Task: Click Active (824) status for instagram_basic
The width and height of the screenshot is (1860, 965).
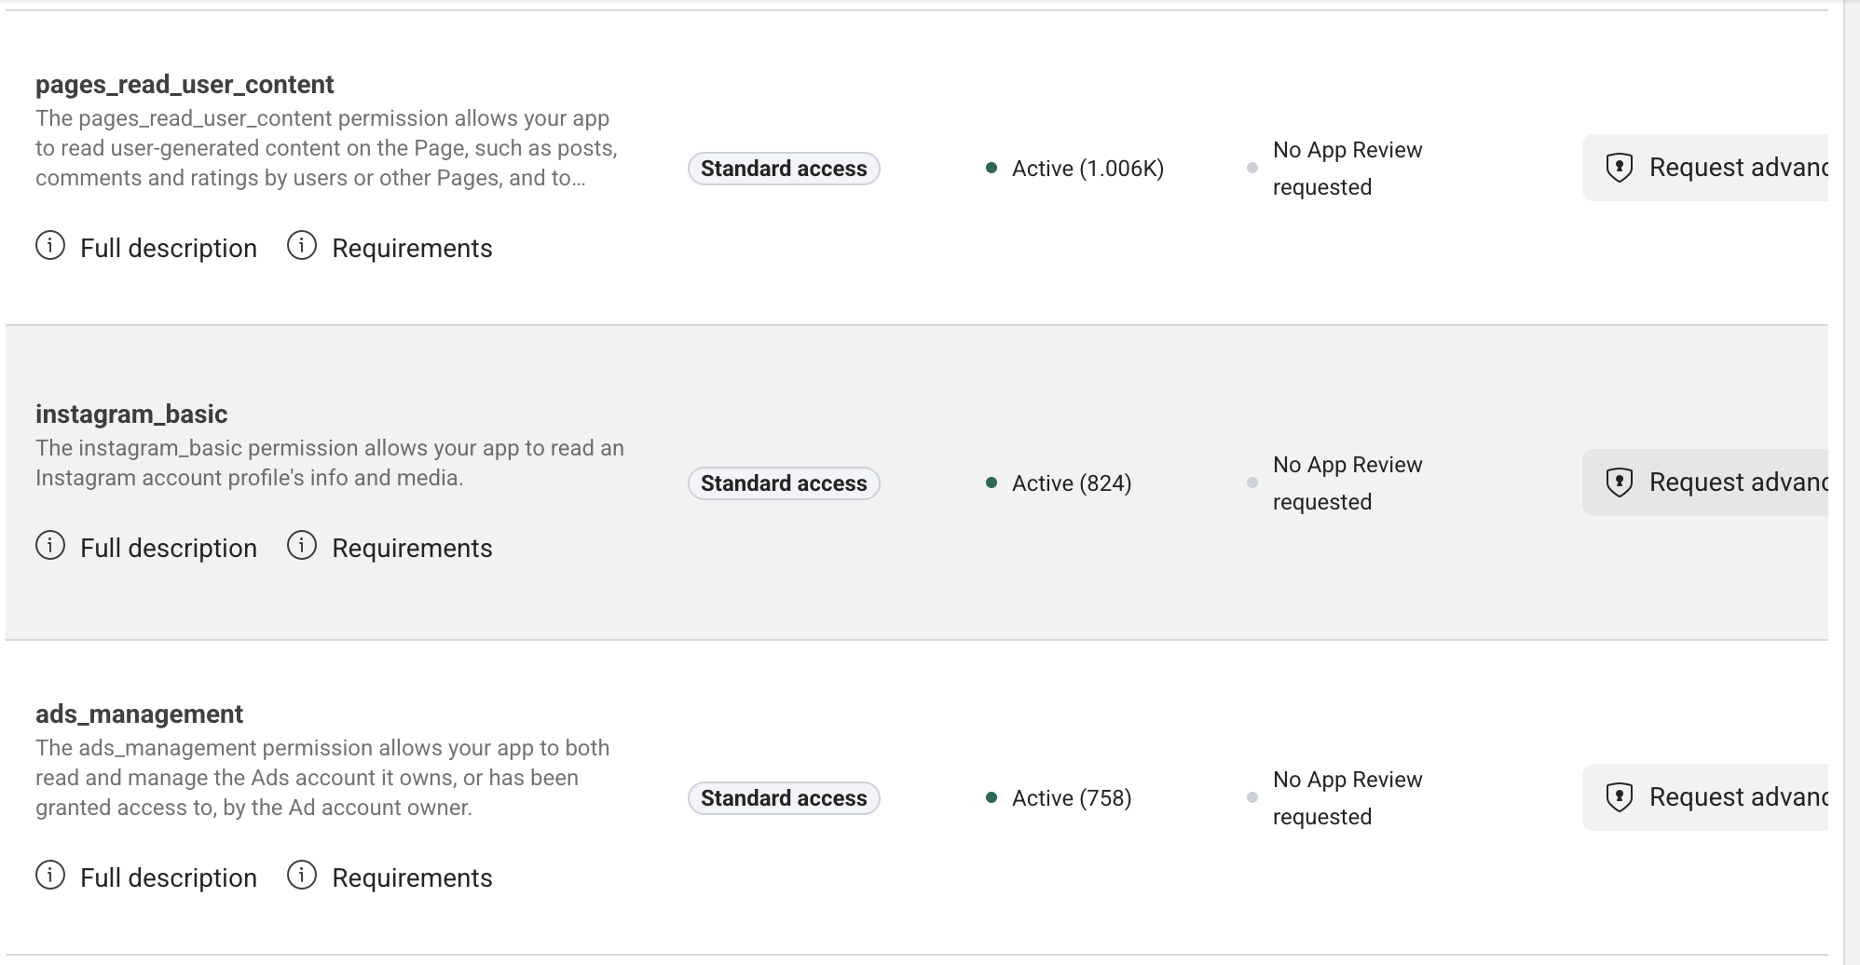Action: pyautogui.click(x=1071, y=483)
